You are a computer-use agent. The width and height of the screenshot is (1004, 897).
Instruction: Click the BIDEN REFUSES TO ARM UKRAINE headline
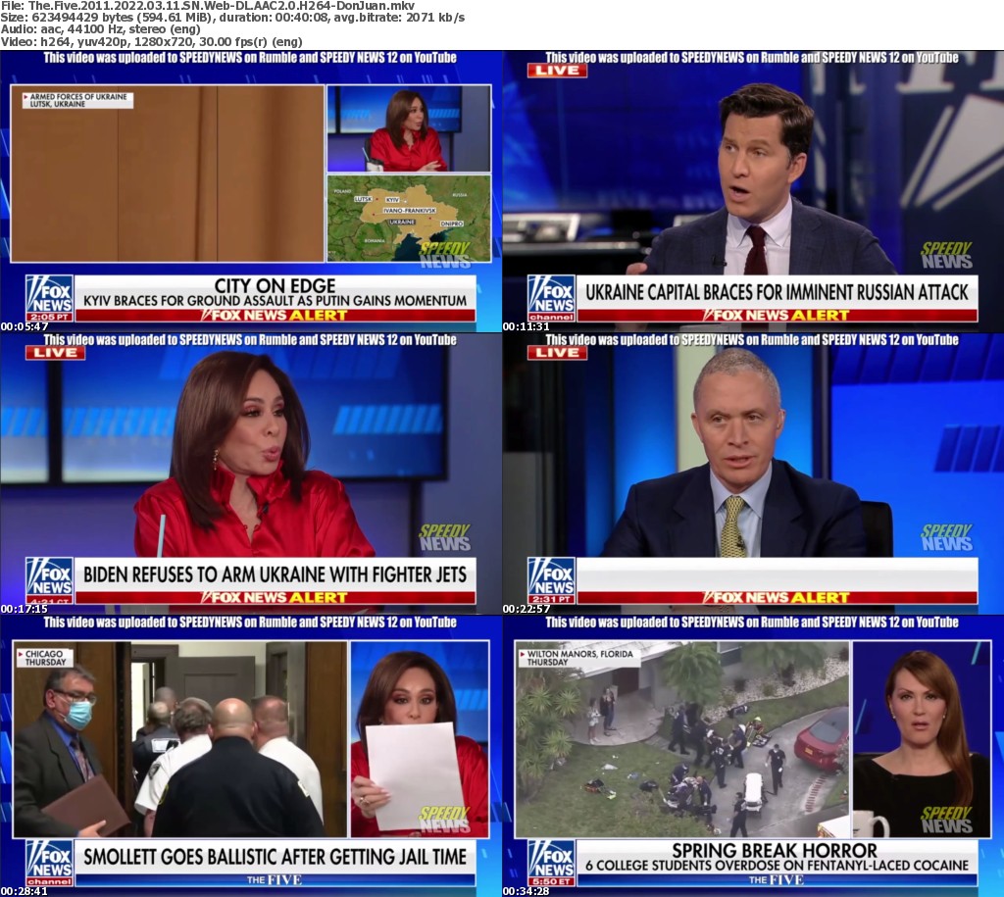(275, 573)
